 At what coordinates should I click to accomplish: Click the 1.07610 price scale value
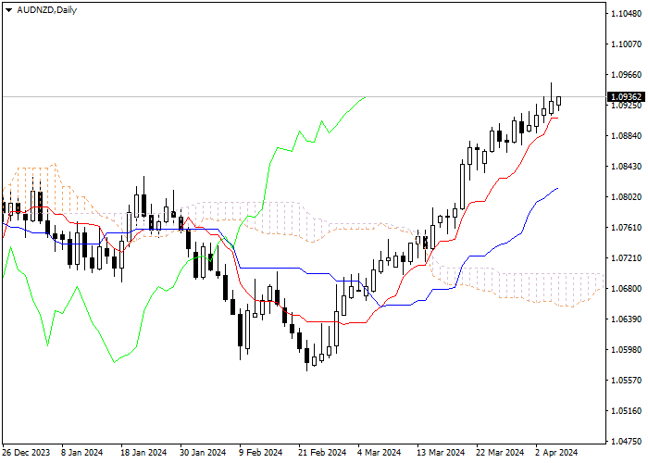(x=626, y=228)
